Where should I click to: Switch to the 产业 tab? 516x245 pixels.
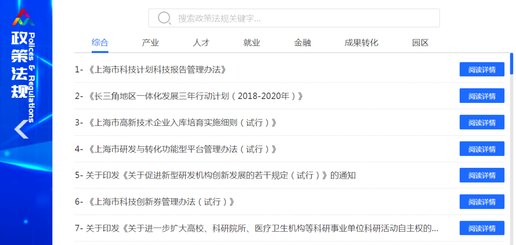pyautogui.click(x=150, y=43)
